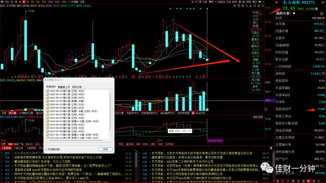Select the MACD indicator
This screenshot has height=183, width=326.
tap(29, 144)
